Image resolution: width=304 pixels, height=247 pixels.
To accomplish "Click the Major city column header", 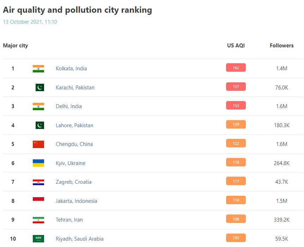I will pos(16,46).
